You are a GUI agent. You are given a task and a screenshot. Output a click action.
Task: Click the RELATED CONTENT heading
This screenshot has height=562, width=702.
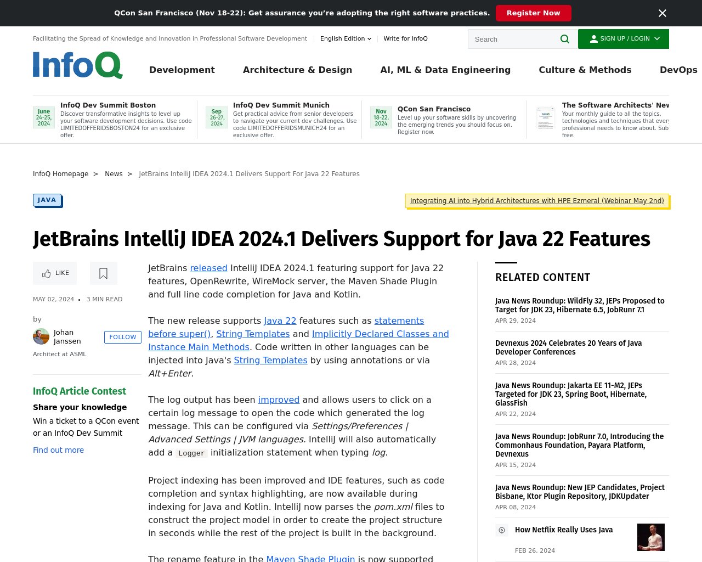pyautogui.click(x=542, y=278)
